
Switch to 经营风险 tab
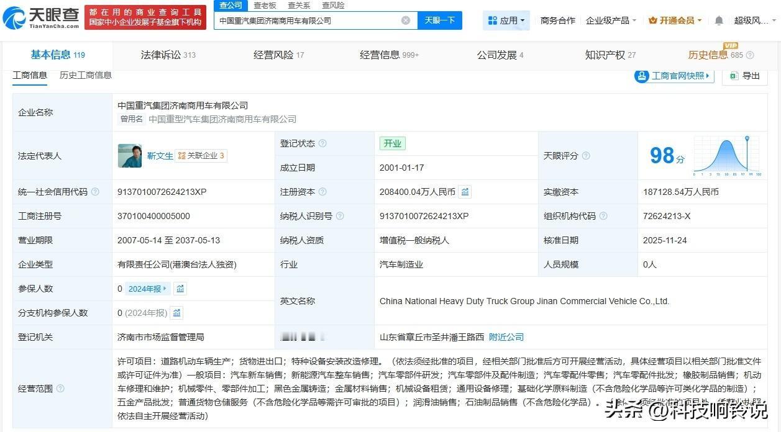coord(278,55)
